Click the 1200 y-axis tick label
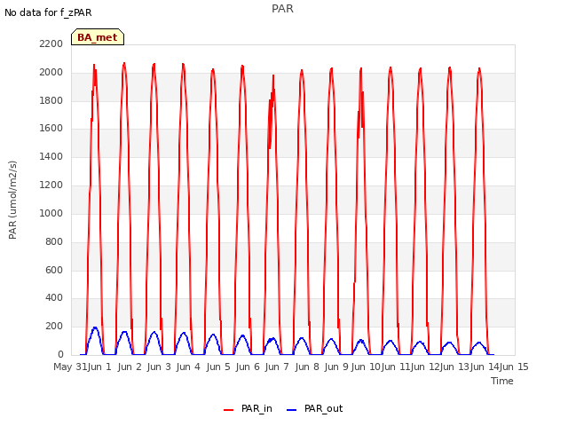This screenshot has width=568, height=426. [51, 185]
